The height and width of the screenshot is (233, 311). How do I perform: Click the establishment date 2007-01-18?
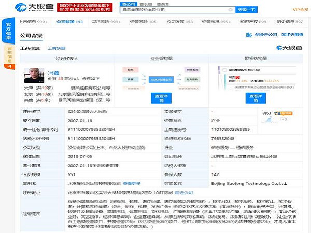[80, 121]
